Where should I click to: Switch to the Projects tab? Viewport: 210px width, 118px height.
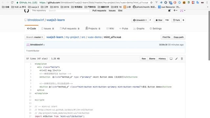93,29
